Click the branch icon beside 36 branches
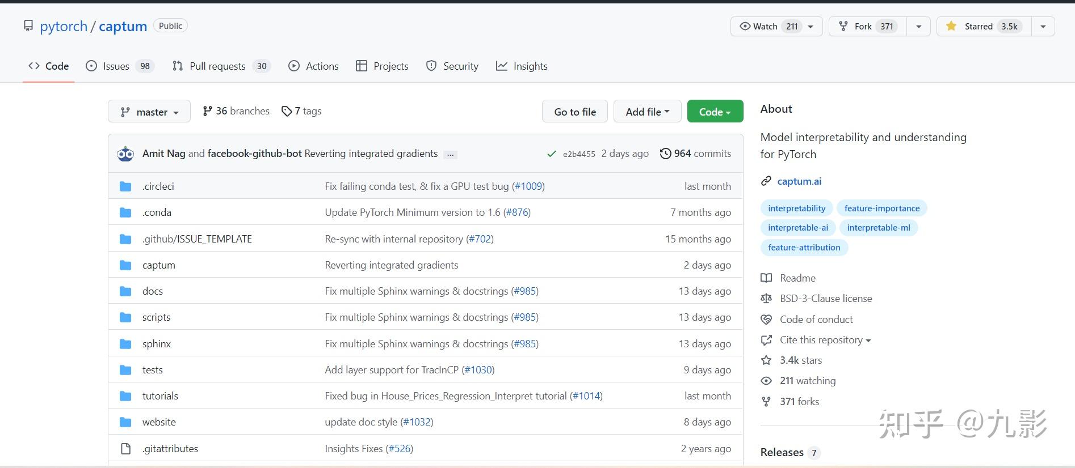 pyautogui.click(x=207, y=111)
